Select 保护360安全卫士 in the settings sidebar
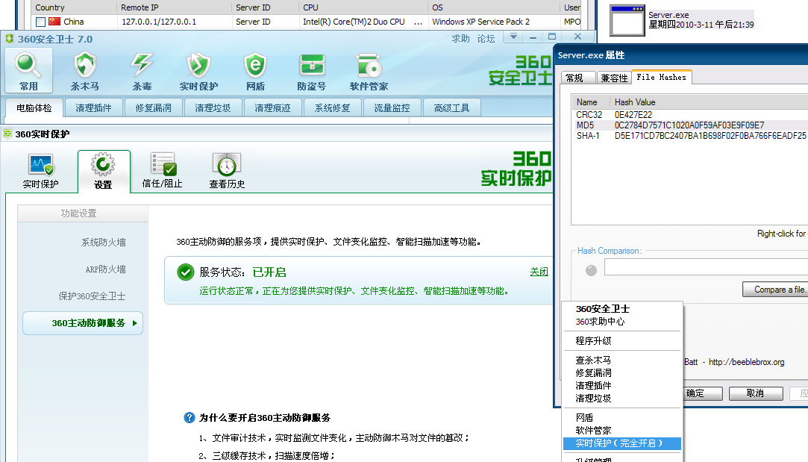This screenshot has width=808, height=462. [x=92, y=296]
